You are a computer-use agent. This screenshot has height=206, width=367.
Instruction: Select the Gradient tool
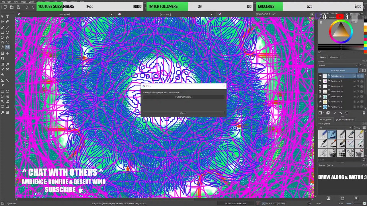coord(3,64)
